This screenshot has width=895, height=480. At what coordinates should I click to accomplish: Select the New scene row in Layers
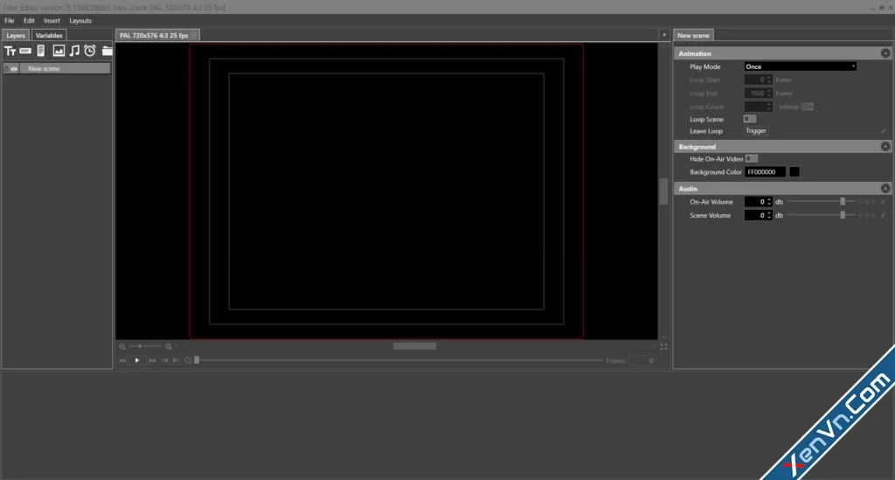click(x=57, y=68)
